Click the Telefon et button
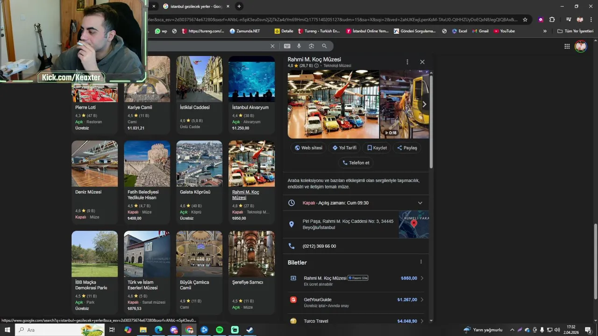 click(x=356, y=163)
